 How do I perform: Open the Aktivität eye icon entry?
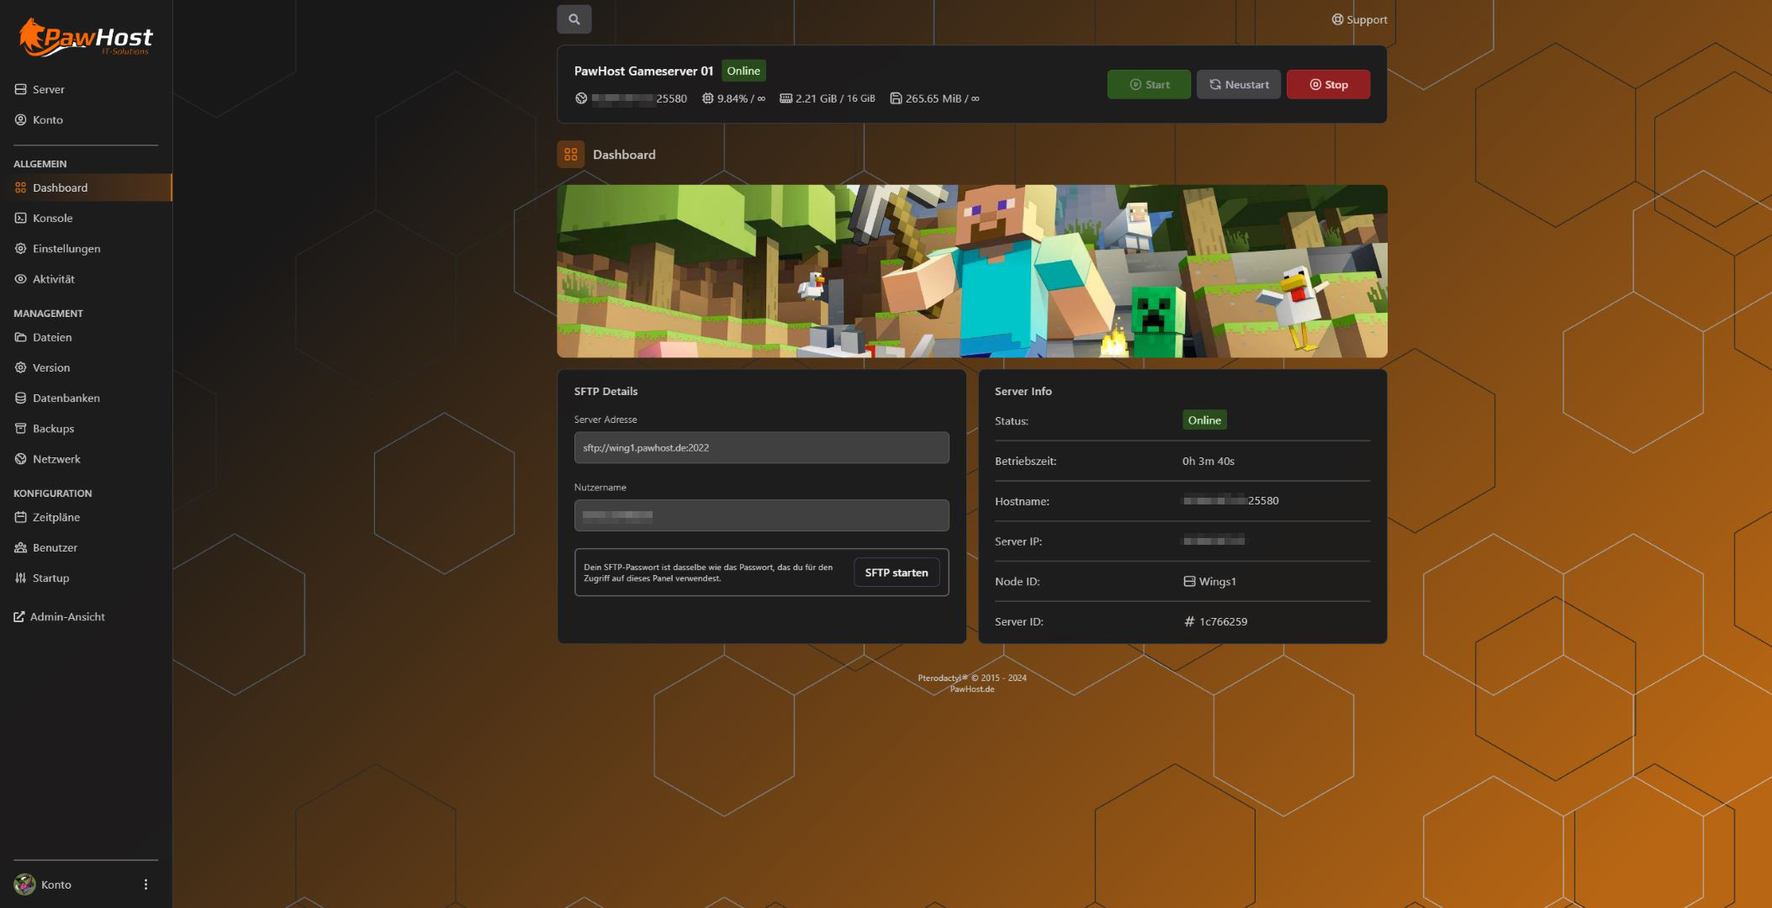click(x=53, y=279)
